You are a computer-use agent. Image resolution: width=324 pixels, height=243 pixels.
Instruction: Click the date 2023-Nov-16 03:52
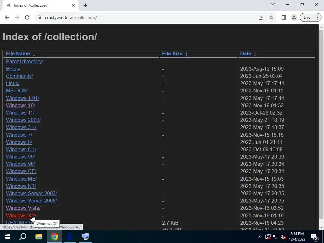(x=262, y=208)
